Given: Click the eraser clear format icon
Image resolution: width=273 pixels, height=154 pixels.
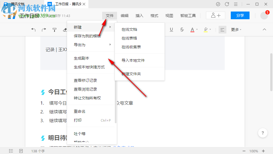Looking at the screenshot, I should coord(65,30).
